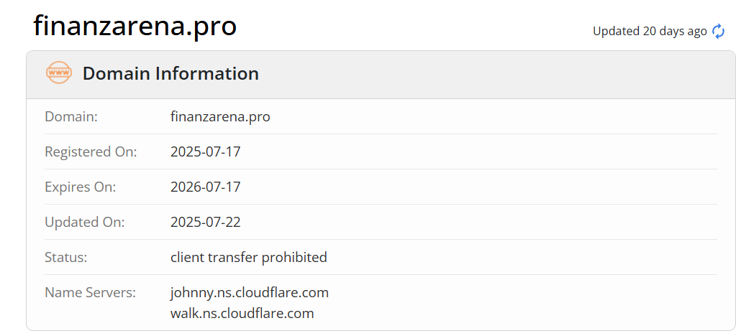The height and width of the screenshot is (336, 746).
Task: Click the 'Updated 20 days ago' text
Action: pos(649,31)
